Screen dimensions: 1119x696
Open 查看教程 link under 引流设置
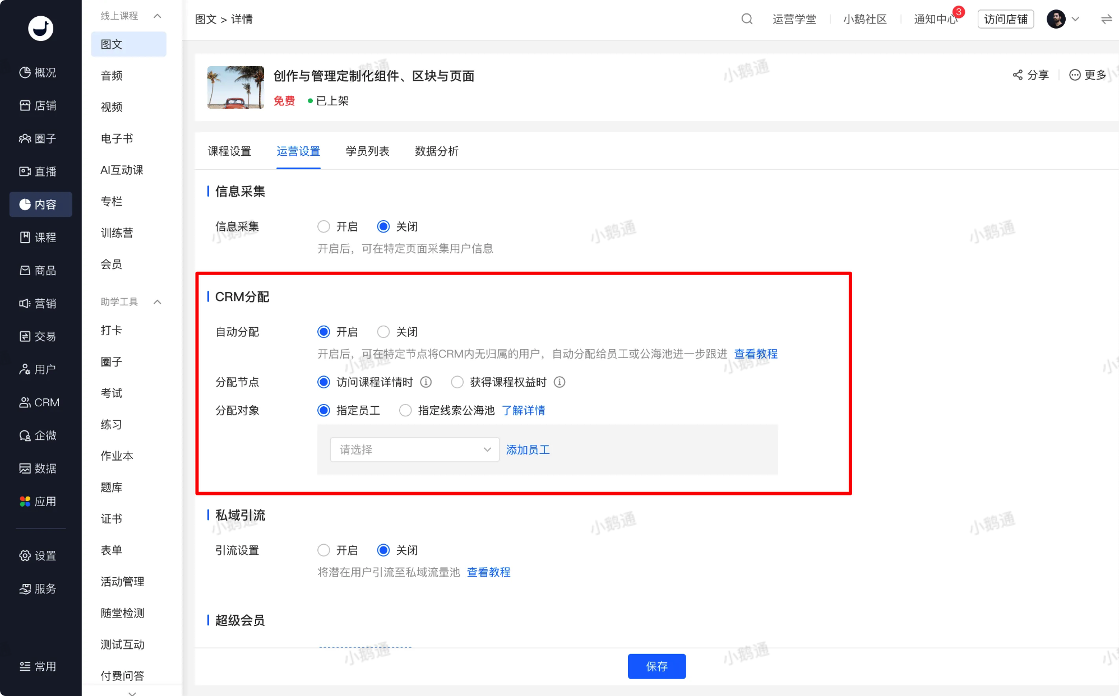click(x=488, y=572)
